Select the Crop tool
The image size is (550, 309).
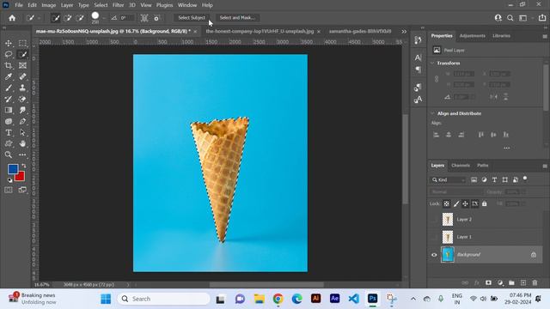[9, 65]
